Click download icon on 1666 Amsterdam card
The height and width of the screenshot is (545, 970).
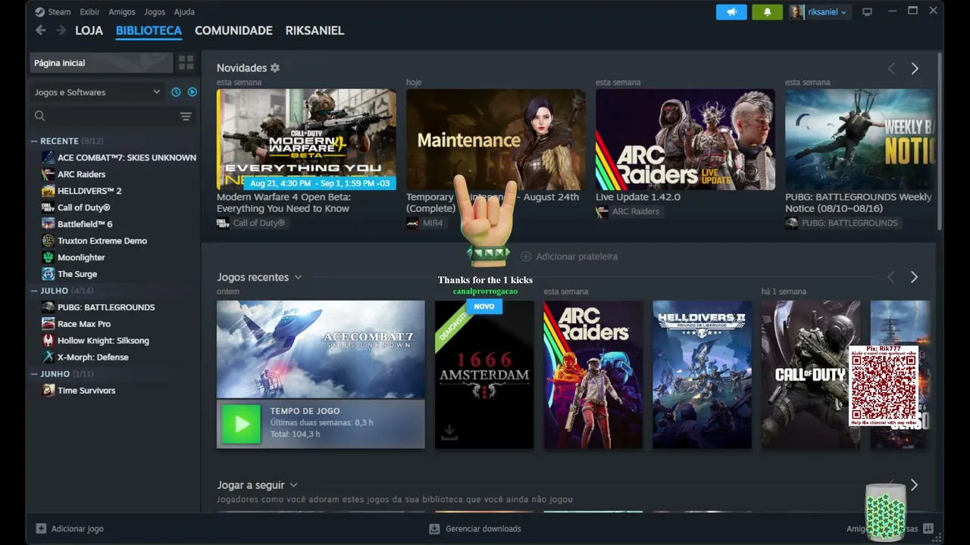[449, 432]
